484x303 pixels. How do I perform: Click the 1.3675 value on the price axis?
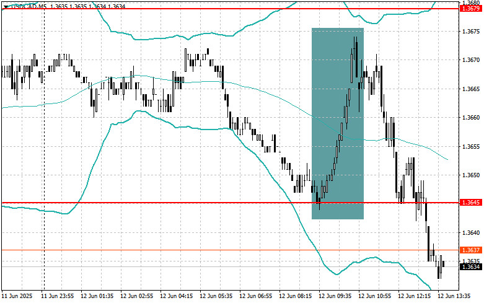coord(471,31)
